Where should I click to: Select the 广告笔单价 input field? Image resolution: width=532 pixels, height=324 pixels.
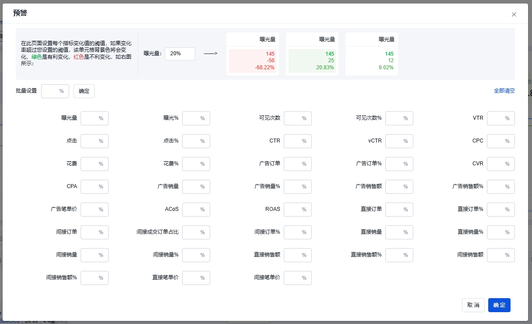(x=92, y=210)
